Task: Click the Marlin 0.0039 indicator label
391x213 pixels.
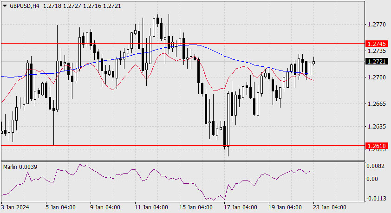Action: 20,167
